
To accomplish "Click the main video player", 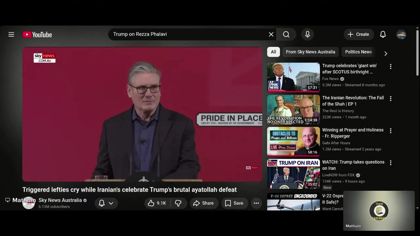I will click(x=142, y=114).
